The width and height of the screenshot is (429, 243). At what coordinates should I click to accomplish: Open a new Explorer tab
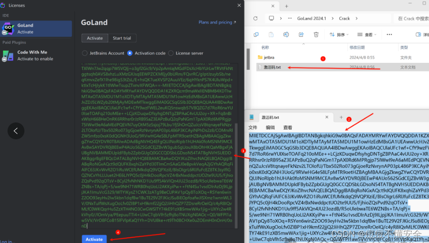[287, 6]
